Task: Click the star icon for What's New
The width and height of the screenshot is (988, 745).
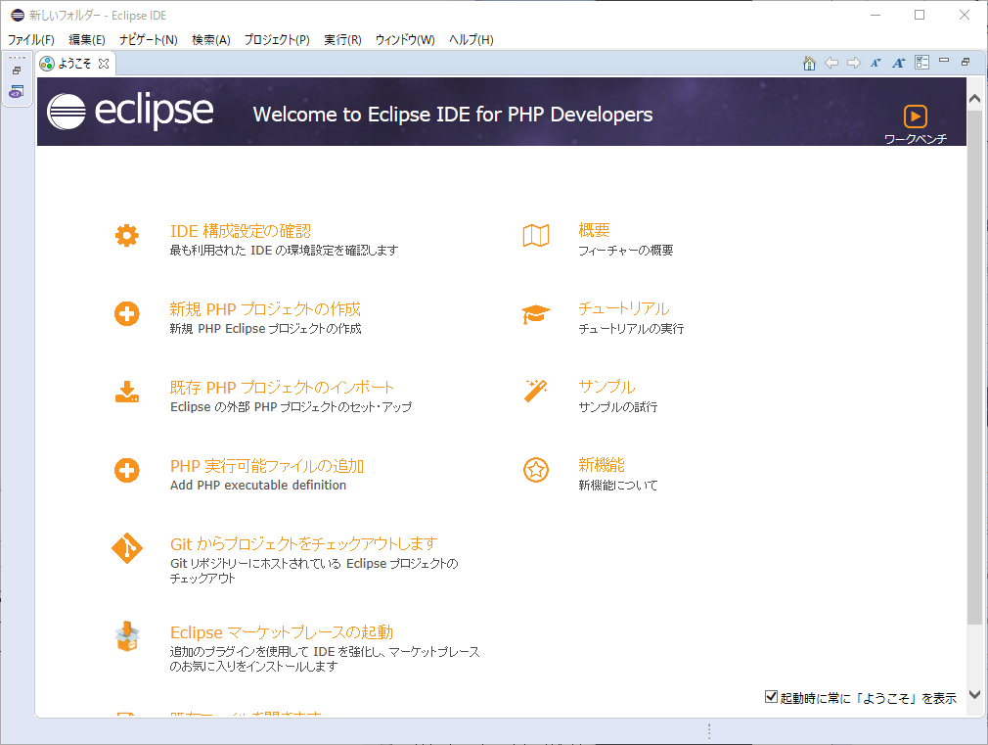Action: [536, 470]
